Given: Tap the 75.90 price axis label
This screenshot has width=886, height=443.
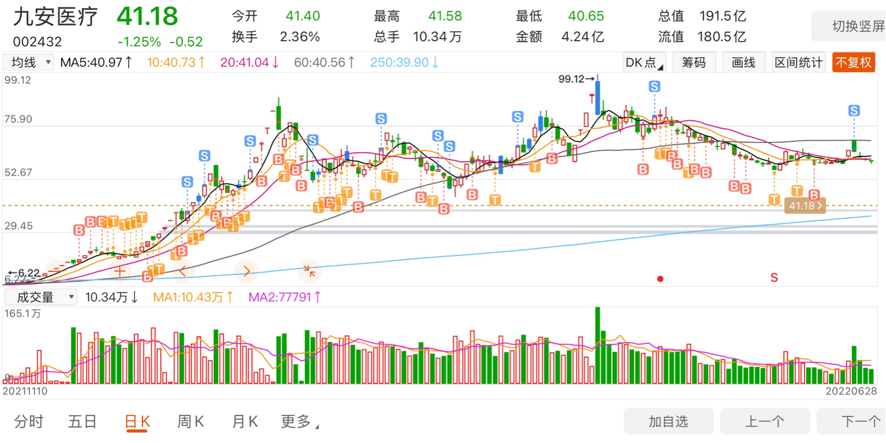Looking at the screenshot, I should tap(18, 120).
